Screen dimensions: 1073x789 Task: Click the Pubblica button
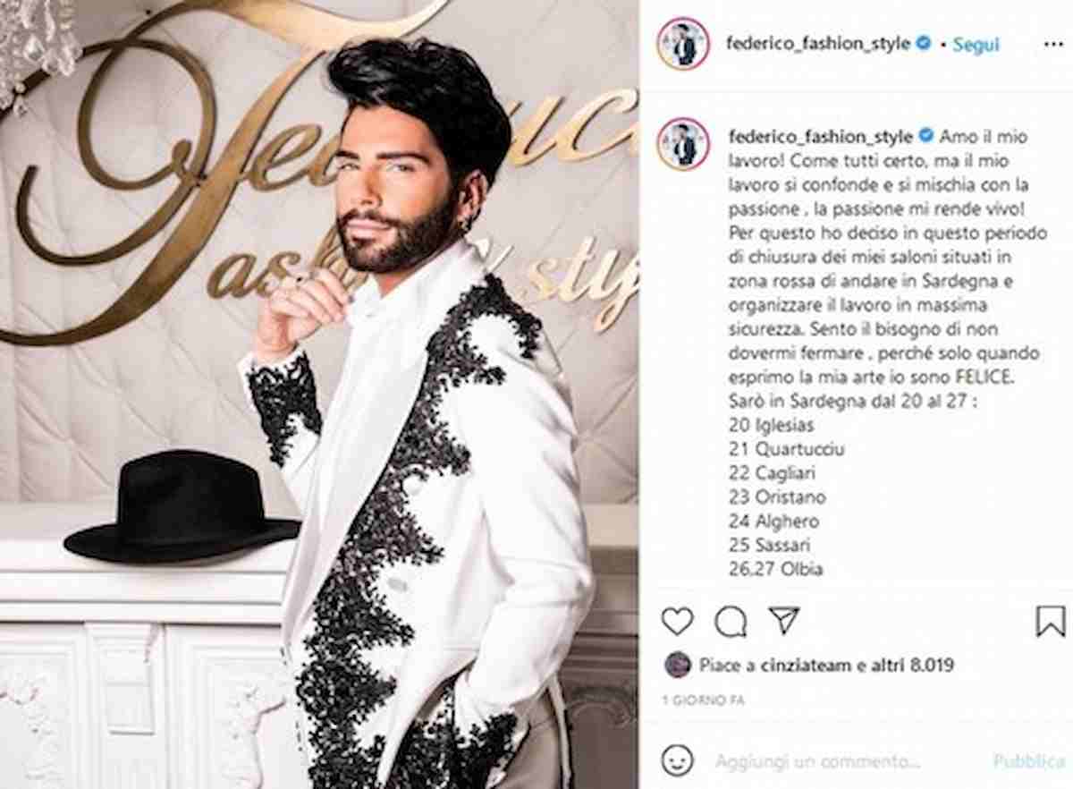(1028, 761)
